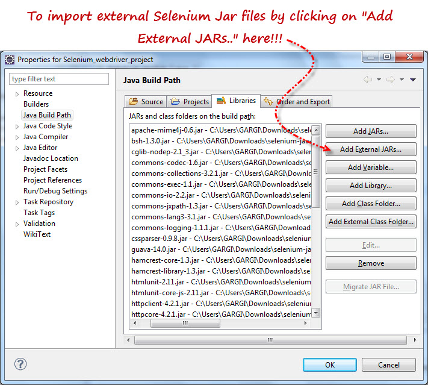Image resolution: width=428 pixels, height=385 pixels.
Task: Select Javadoc Location in the tree
Action: 51,158
